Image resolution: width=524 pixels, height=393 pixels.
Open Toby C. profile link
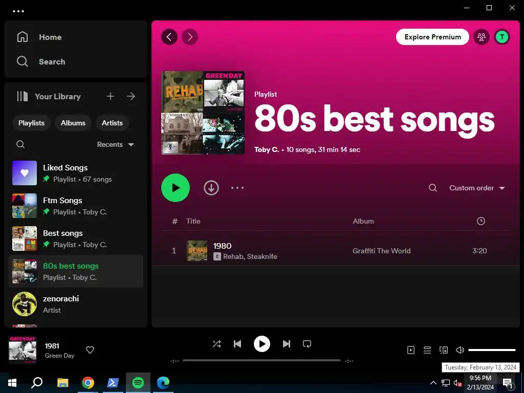[266, 150]
